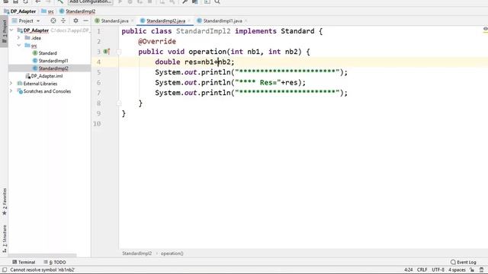Click the Build project hammer icon

60,2
